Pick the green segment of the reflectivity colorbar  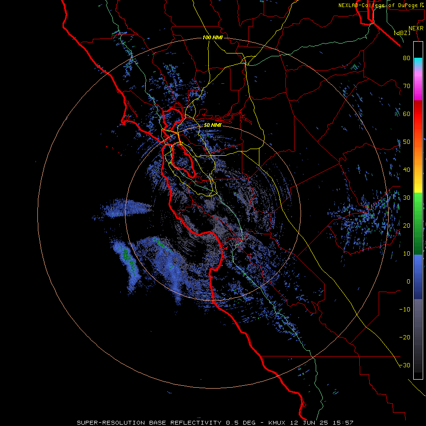(x=418, y=223)
